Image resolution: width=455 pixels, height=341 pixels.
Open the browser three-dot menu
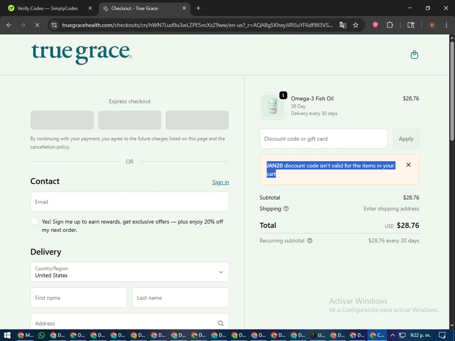[446, 25]
